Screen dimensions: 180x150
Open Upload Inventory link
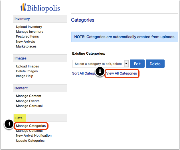(29, 27)
